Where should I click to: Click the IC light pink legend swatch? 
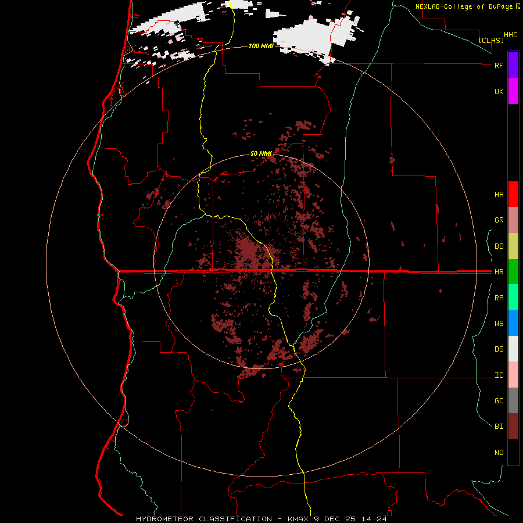513,375
